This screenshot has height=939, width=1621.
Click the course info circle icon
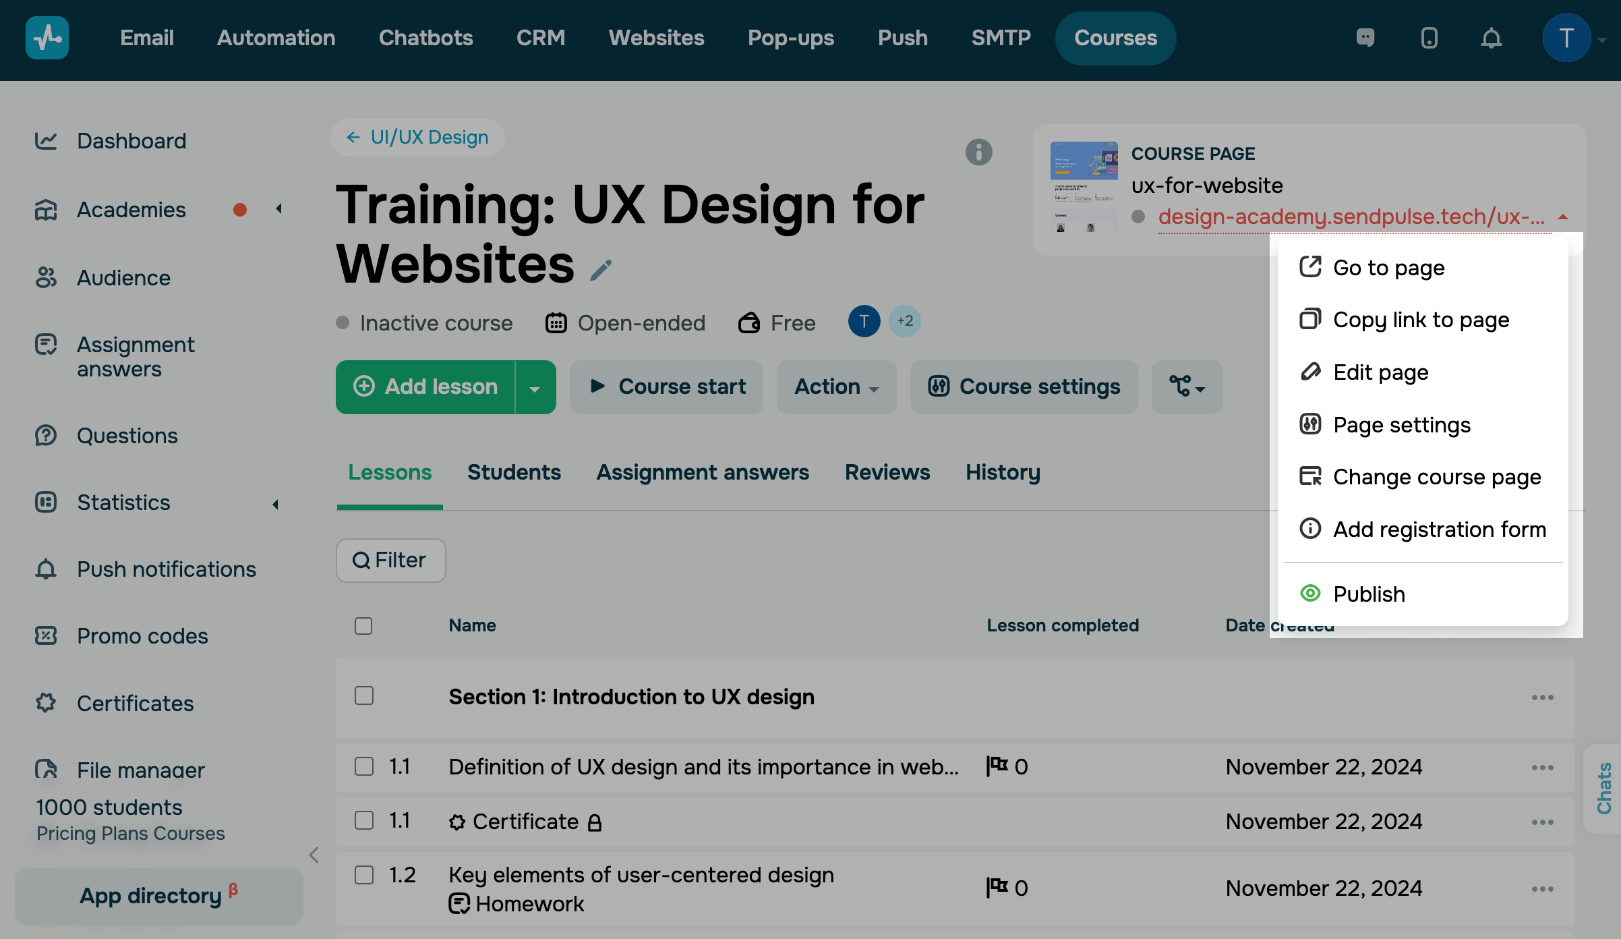[x=978, y=152]
